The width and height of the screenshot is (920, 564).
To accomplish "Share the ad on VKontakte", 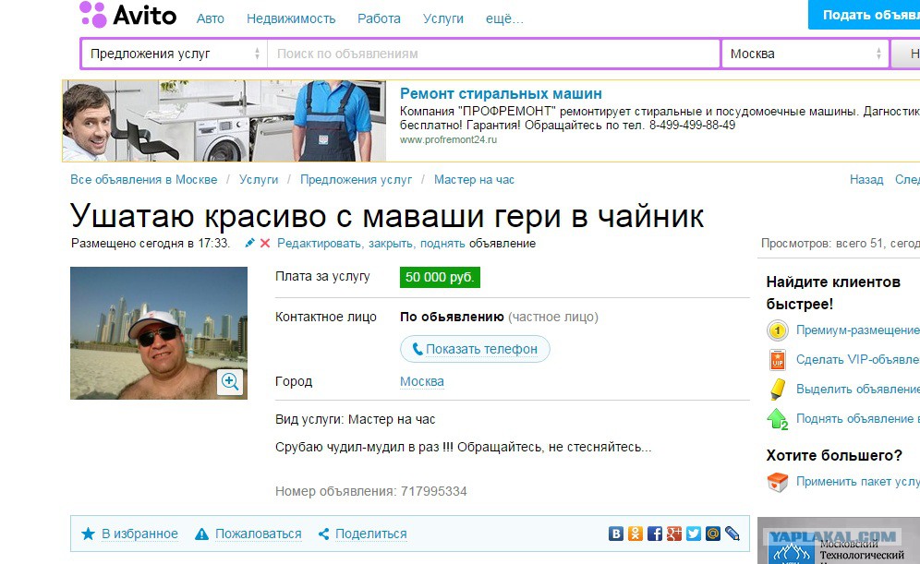I will pos(616,534).
